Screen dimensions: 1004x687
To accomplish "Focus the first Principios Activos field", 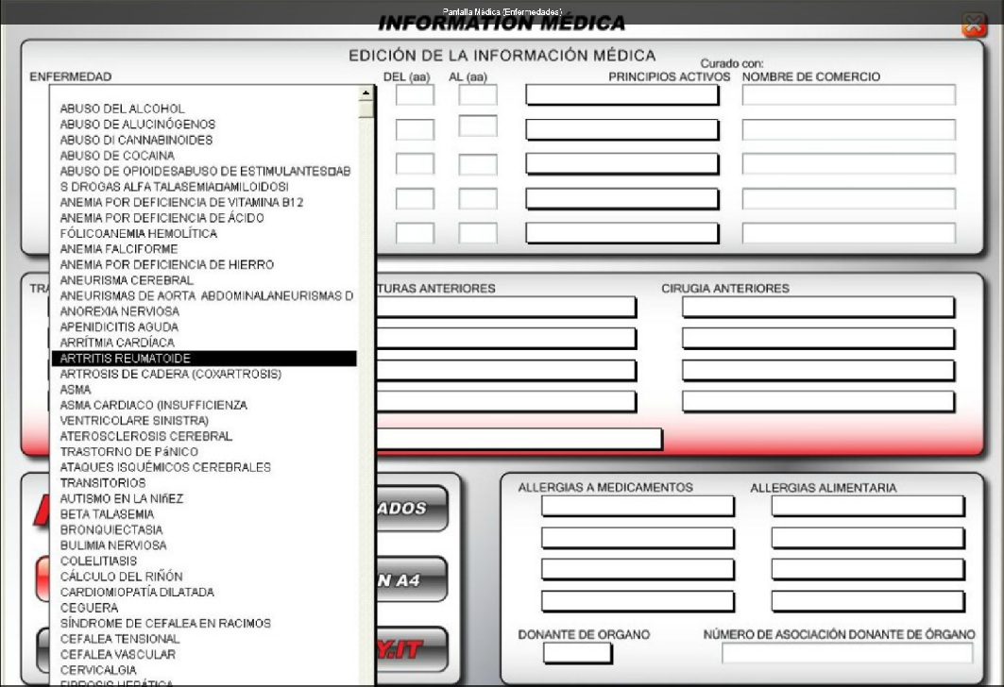I will pos(621,94).
